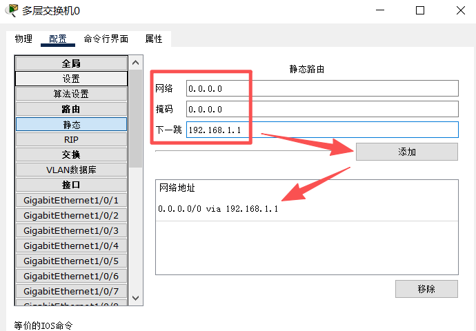The width and height of the screenshot is (476, 331).
Task: Select the 属性 tab
Action: point(154,39)
